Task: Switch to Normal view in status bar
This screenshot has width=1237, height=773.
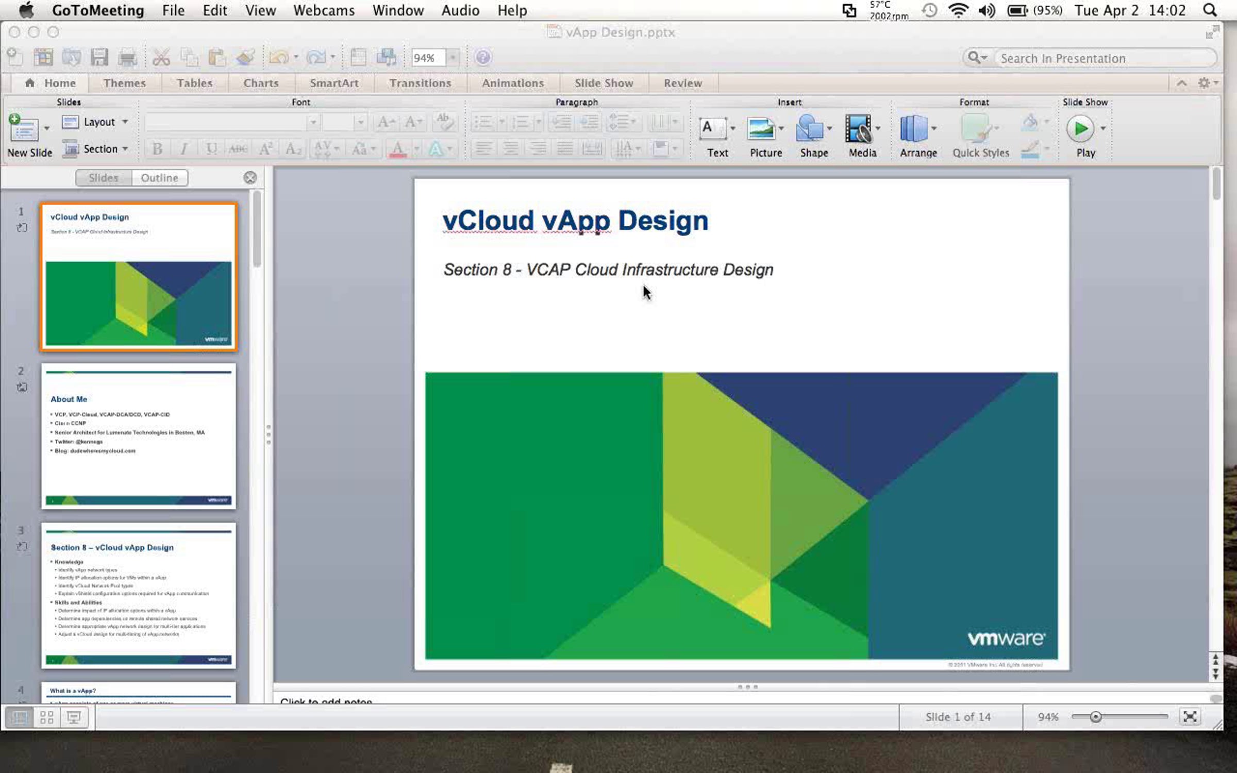Action: [x=20, y=717]
